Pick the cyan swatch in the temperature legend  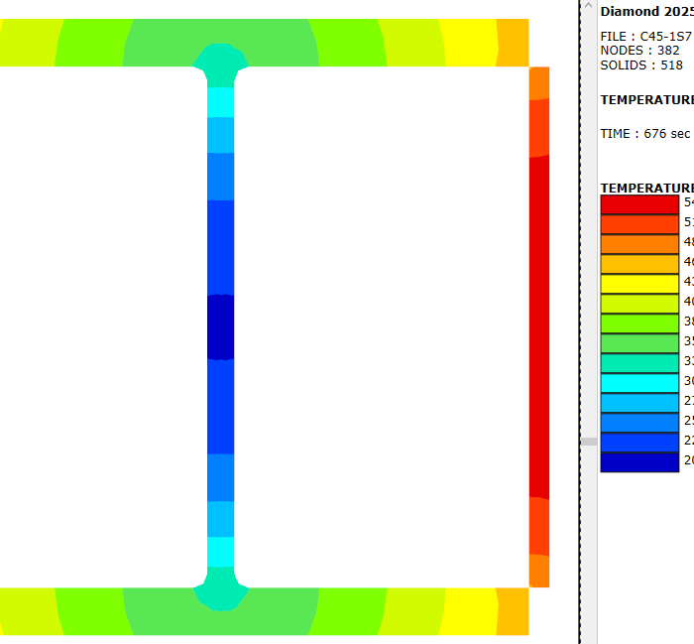tap(639, 383)
